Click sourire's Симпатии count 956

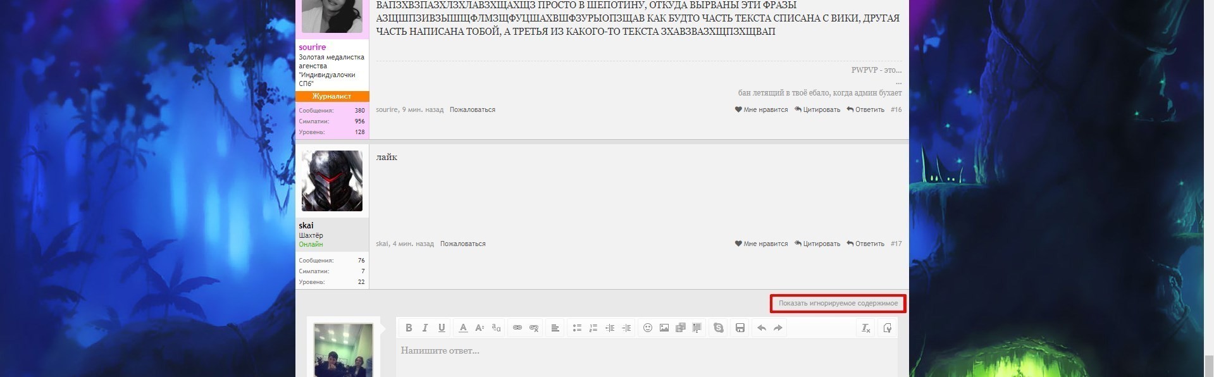pyautogui.click(x=359, y=121)
